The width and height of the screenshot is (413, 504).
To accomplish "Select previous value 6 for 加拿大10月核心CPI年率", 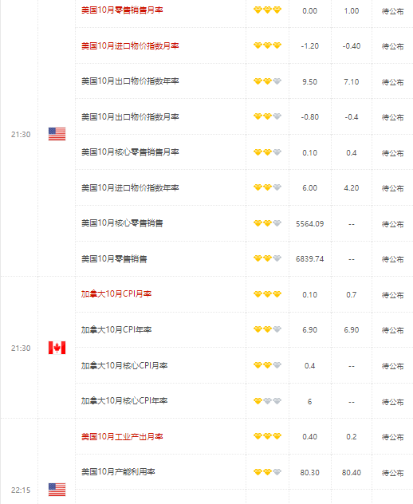I will [x=310, y=401].
